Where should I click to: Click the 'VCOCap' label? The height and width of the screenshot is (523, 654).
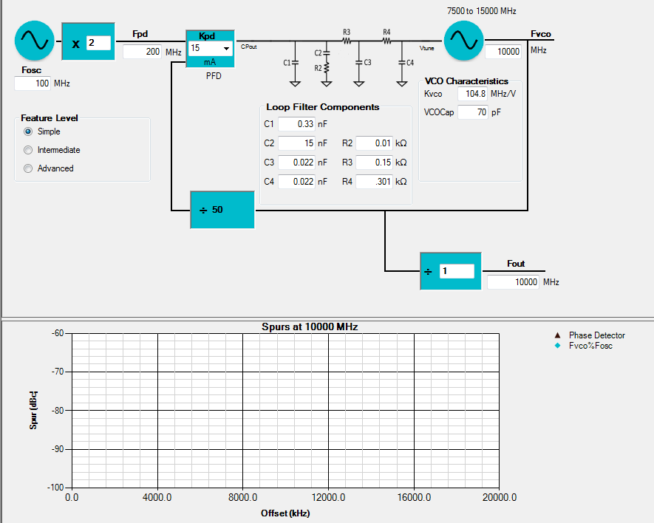(x=439, y=112)
